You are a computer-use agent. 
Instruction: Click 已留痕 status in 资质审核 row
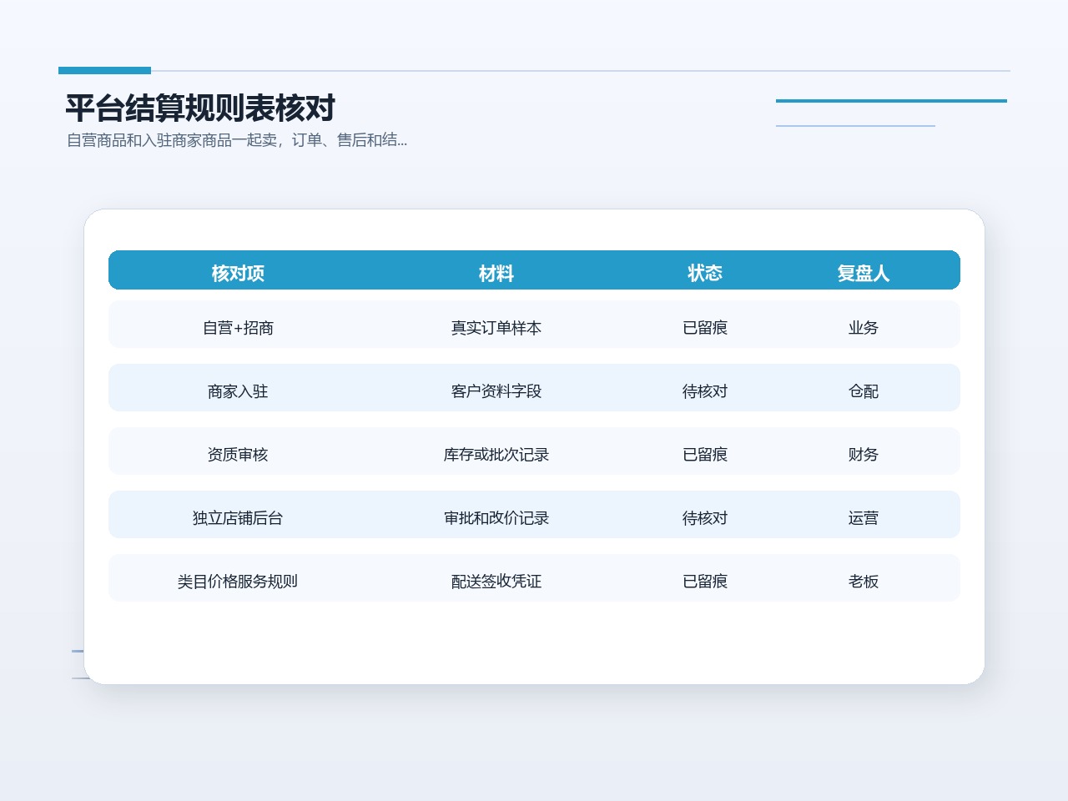click(705, 455)
